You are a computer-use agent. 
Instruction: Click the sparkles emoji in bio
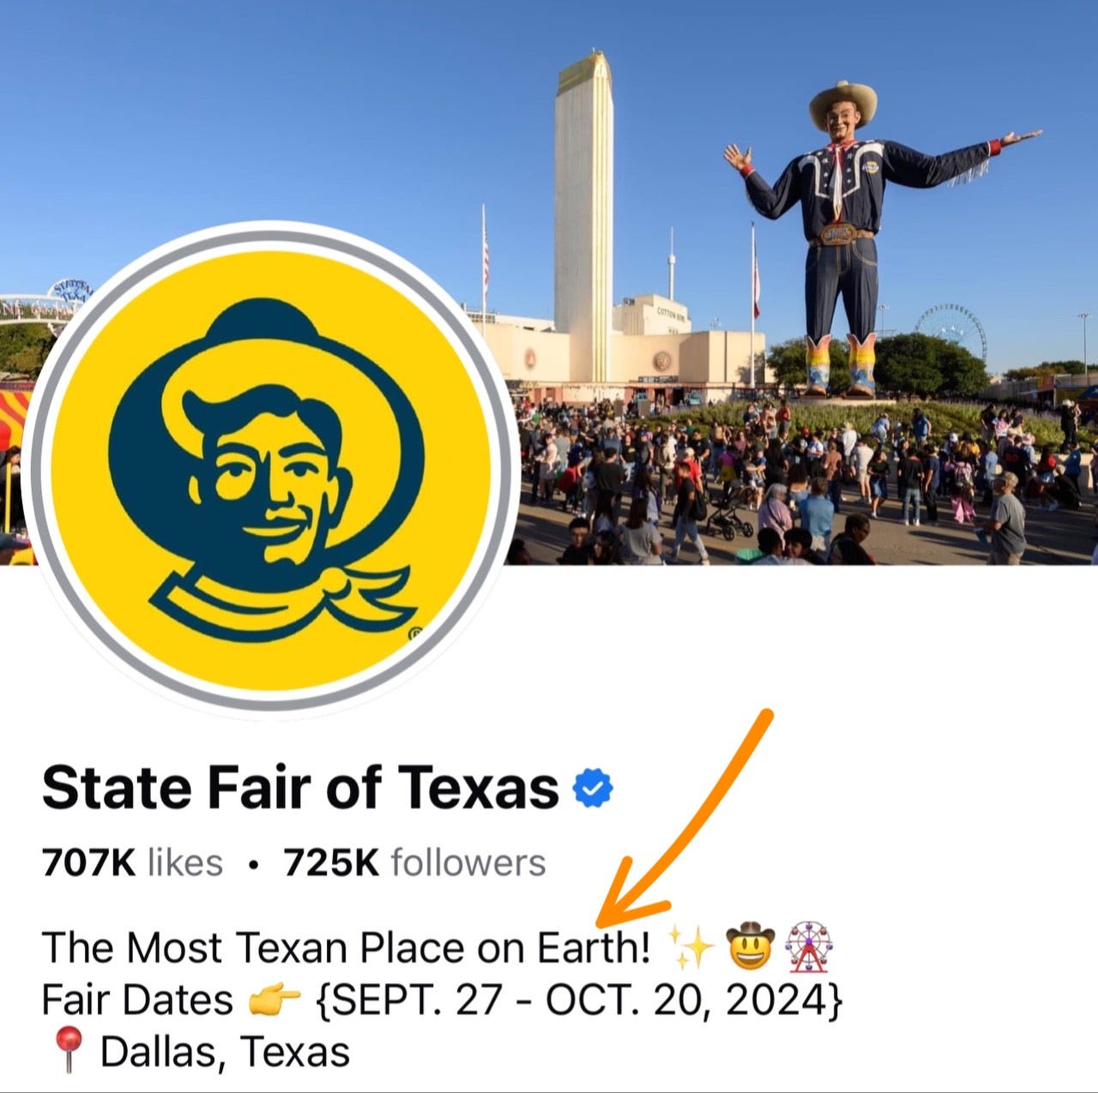pyautogui.click(x=691, y=946)
